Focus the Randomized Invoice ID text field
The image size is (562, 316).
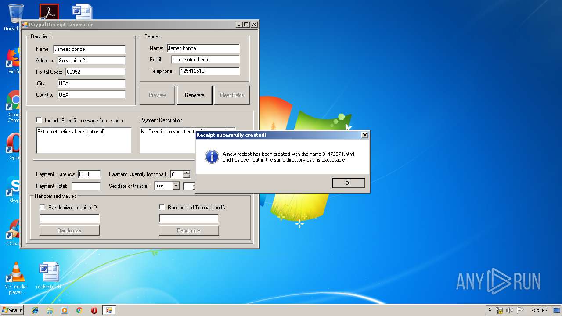pos(69,218)
